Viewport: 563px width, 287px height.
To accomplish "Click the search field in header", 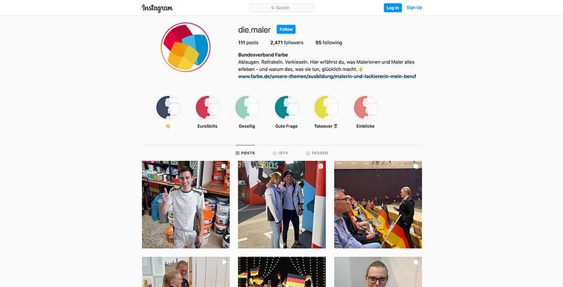I will tap(282, 8).
